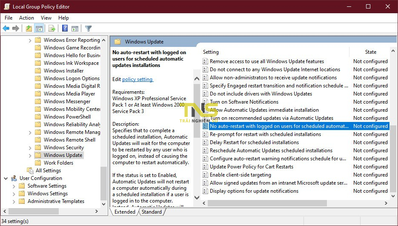Click the folder icon of Windows Media Player
The width and height of the screenshot is (398, 226).
[38, 93]
